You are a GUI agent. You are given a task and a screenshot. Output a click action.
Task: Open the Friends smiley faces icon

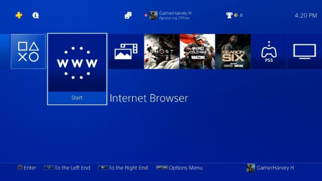click(x=128, y=15)
